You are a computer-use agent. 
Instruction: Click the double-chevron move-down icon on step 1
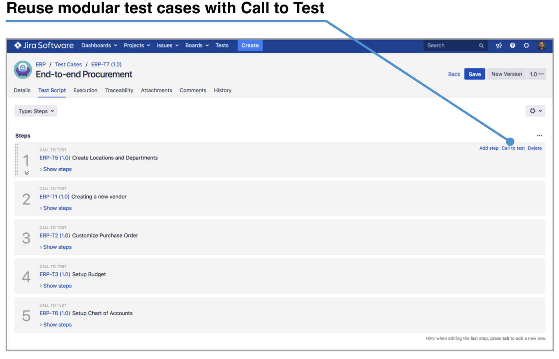tap(27, 173)
